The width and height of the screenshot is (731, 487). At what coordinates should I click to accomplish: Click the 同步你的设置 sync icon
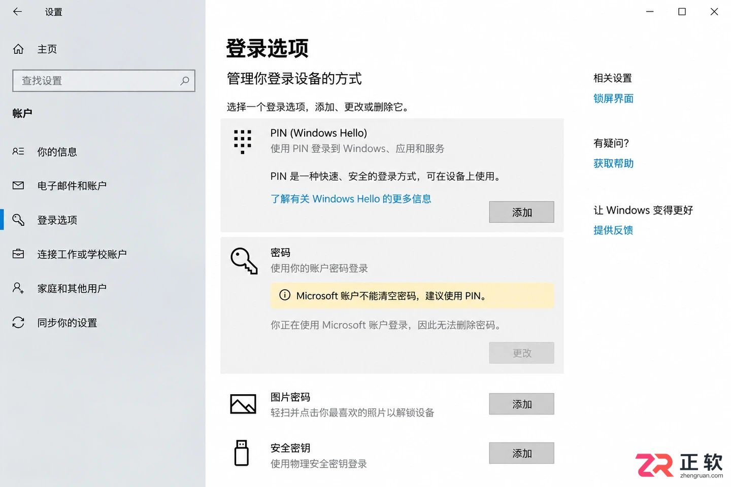pos(18,322)
